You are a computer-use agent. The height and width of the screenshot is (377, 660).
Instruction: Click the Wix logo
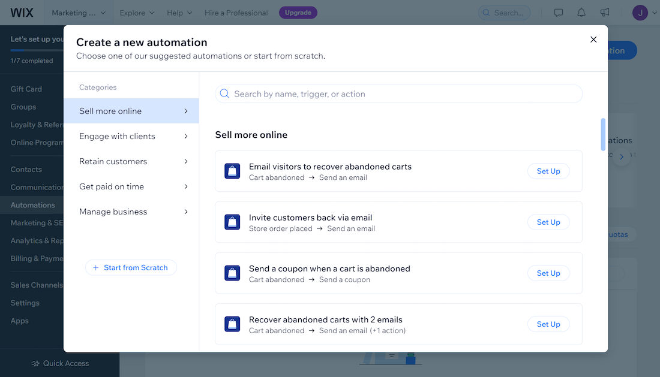(x=22, y=13)
